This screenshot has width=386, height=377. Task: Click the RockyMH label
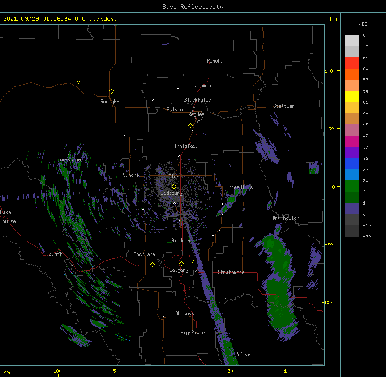pos(110,101)
